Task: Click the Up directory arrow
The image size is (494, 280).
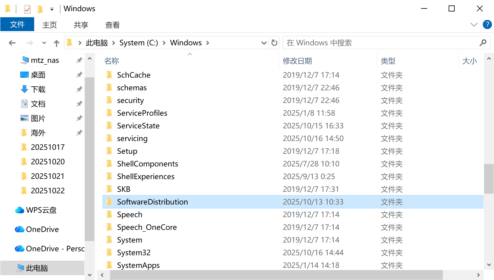Action: coord(57,43)
